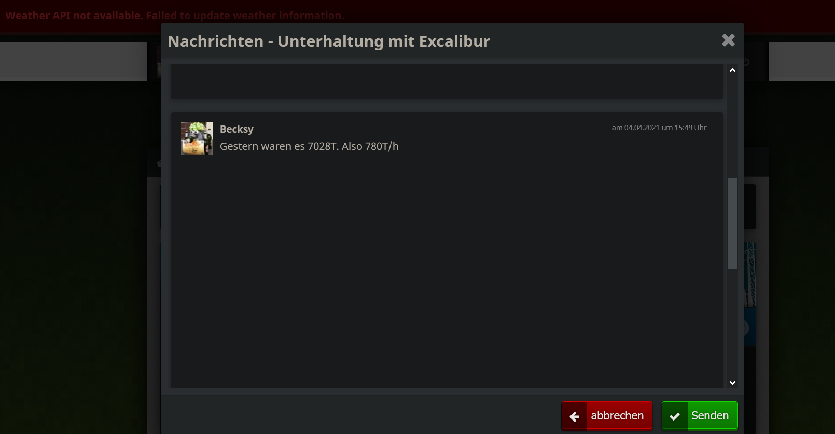The image size is (835, 434).
Task: Click the scroll-up arrow of the conversation
Action: (x=732, y=70)
